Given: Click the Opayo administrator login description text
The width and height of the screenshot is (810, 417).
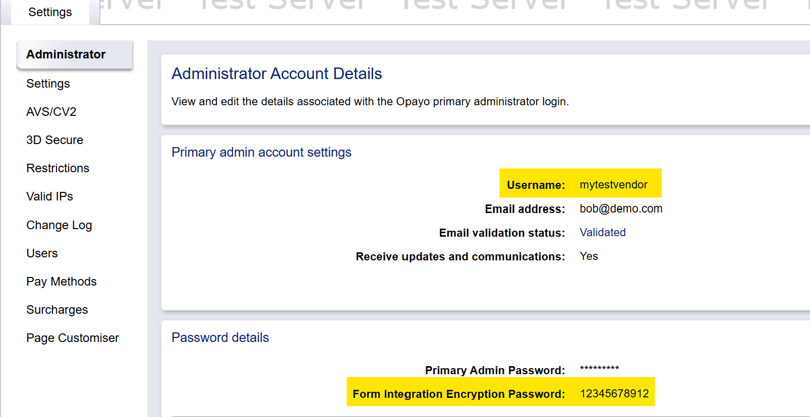Looking at the screenshot, I should click(370, 102).
